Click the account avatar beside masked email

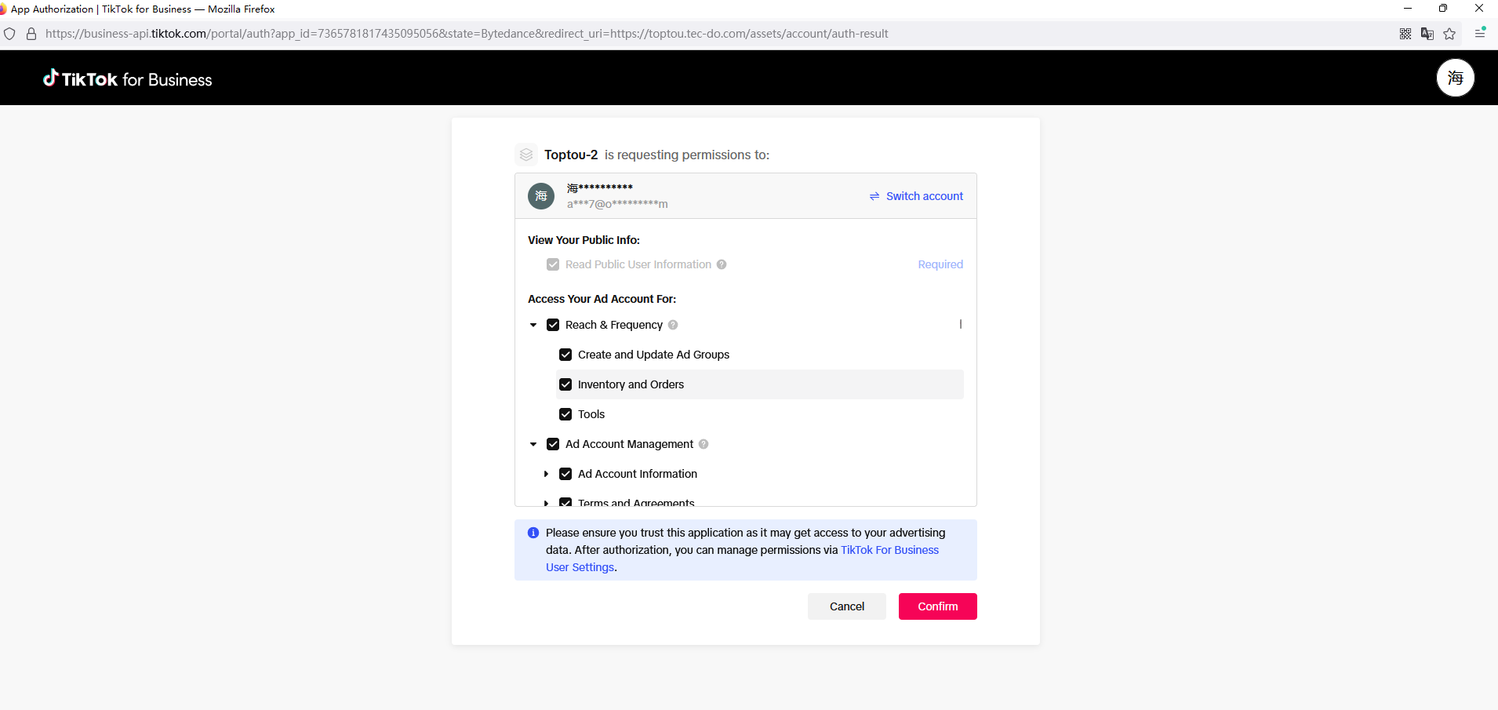[x=541, y=196]
